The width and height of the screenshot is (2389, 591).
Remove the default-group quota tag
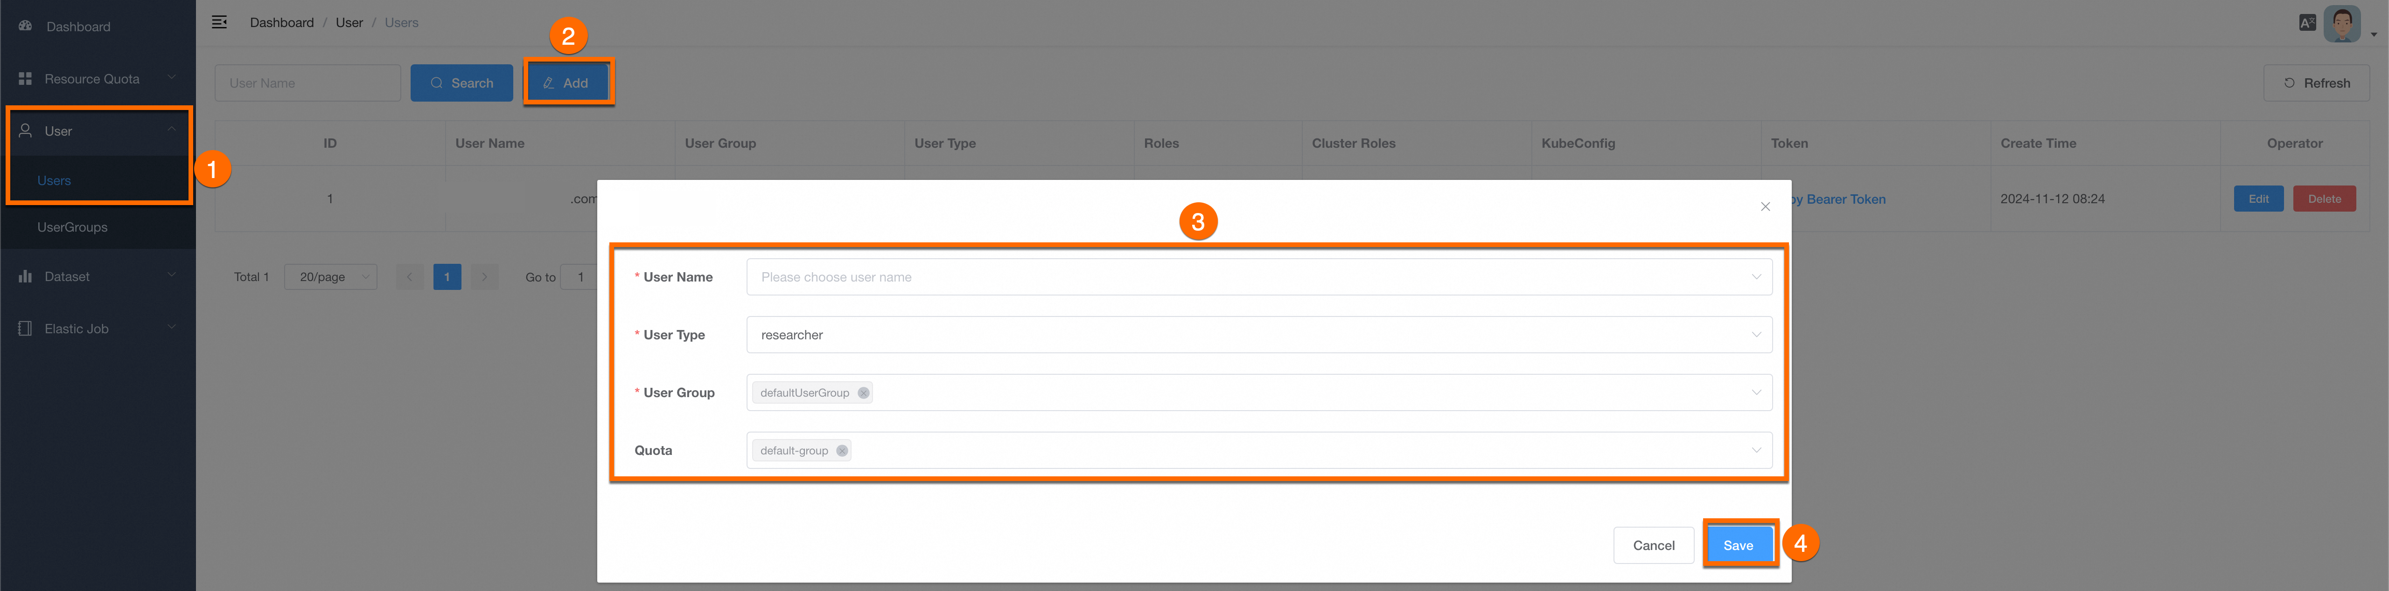[x=842, y=451]
